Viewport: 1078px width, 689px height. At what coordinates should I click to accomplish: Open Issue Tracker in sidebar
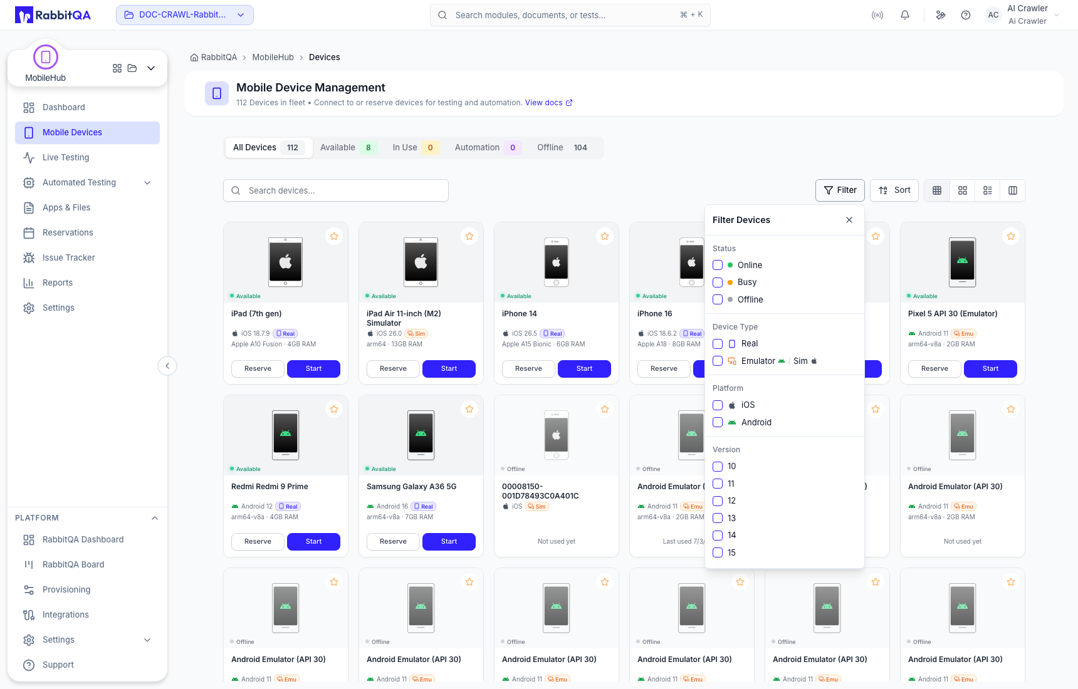click(87, 257)
